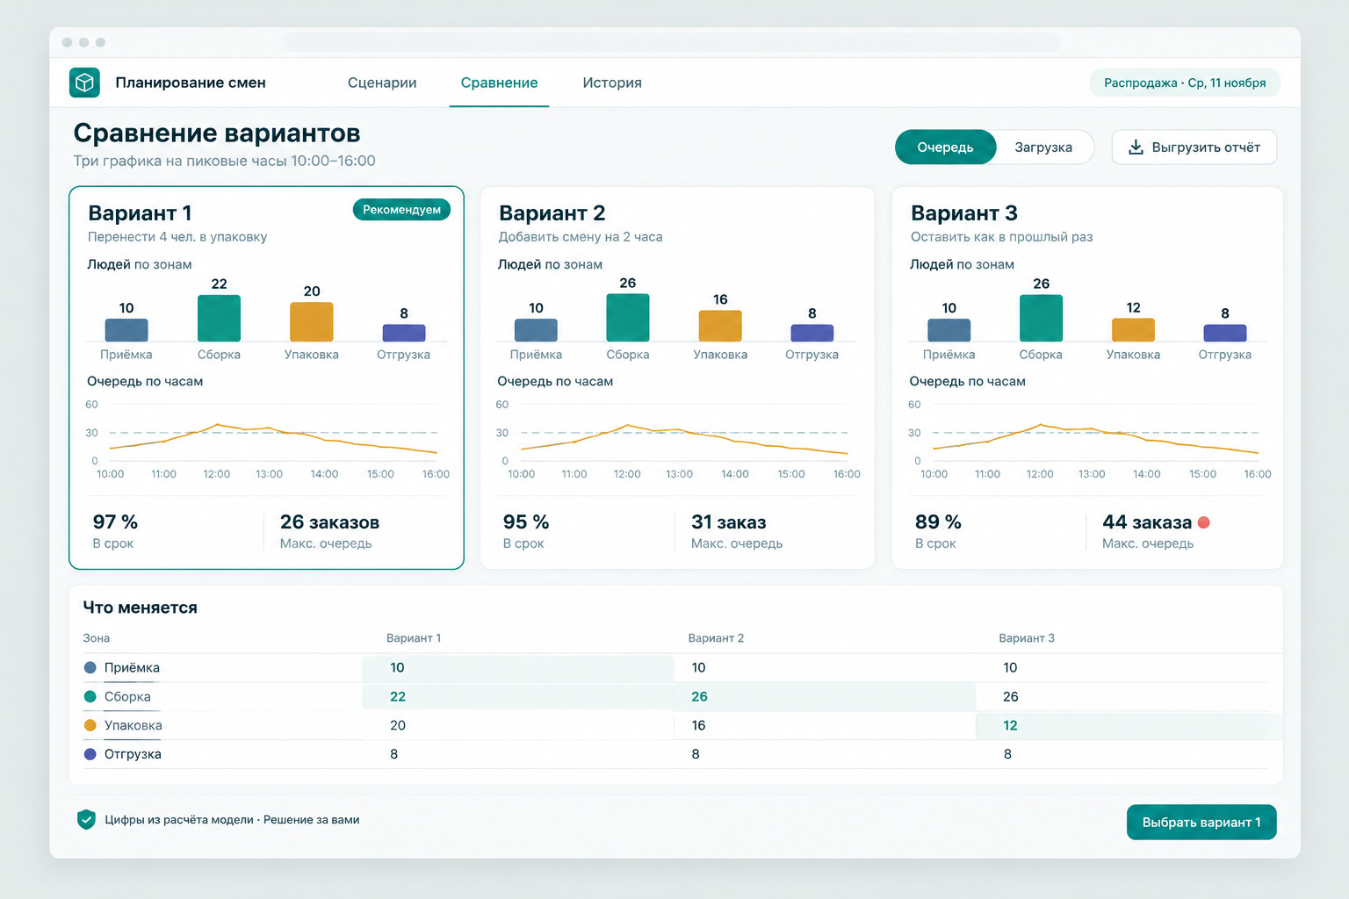The width and height of the screenshot is (1349, 899).
Task: Click the red warning dot near 44 заказа
Action: [x=1204, y=522]
